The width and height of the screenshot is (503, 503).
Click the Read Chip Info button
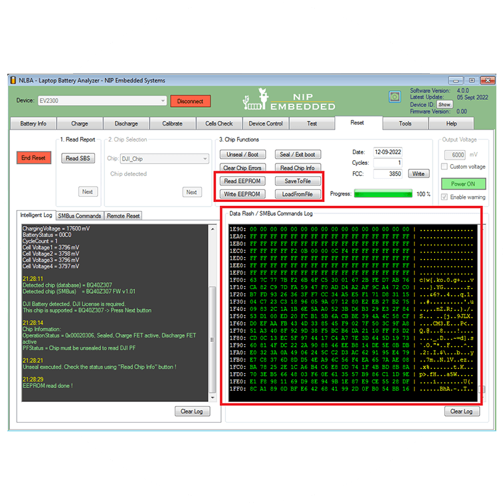(298, 167)
